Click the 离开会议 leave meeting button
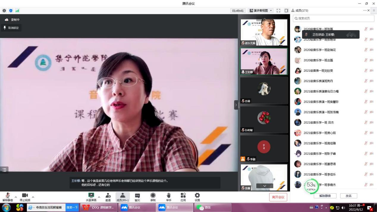 point(278,197)
